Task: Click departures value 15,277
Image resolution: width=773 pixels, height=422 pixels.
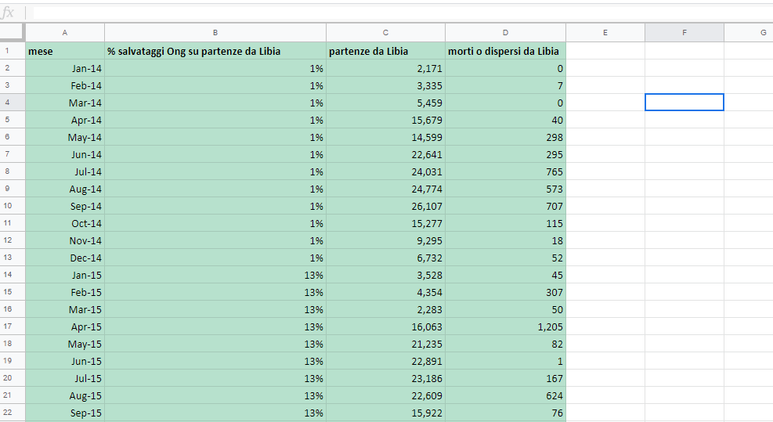Action: pyautogui.click(x=385, y=223)
